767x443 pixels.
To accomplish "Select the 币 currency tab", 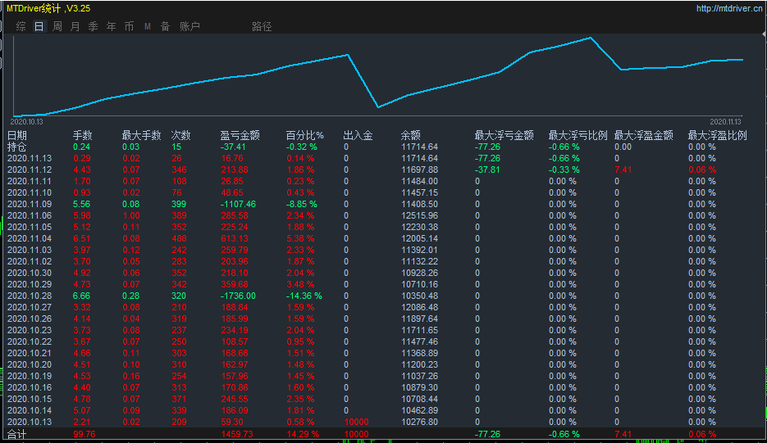I will (x=129, y=26).
